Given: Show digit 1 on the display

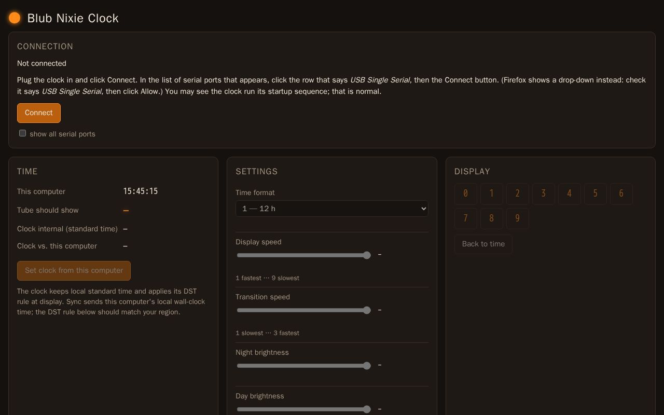Looking at the screenshot, I should pyautogui.click(x=492, y=194).
